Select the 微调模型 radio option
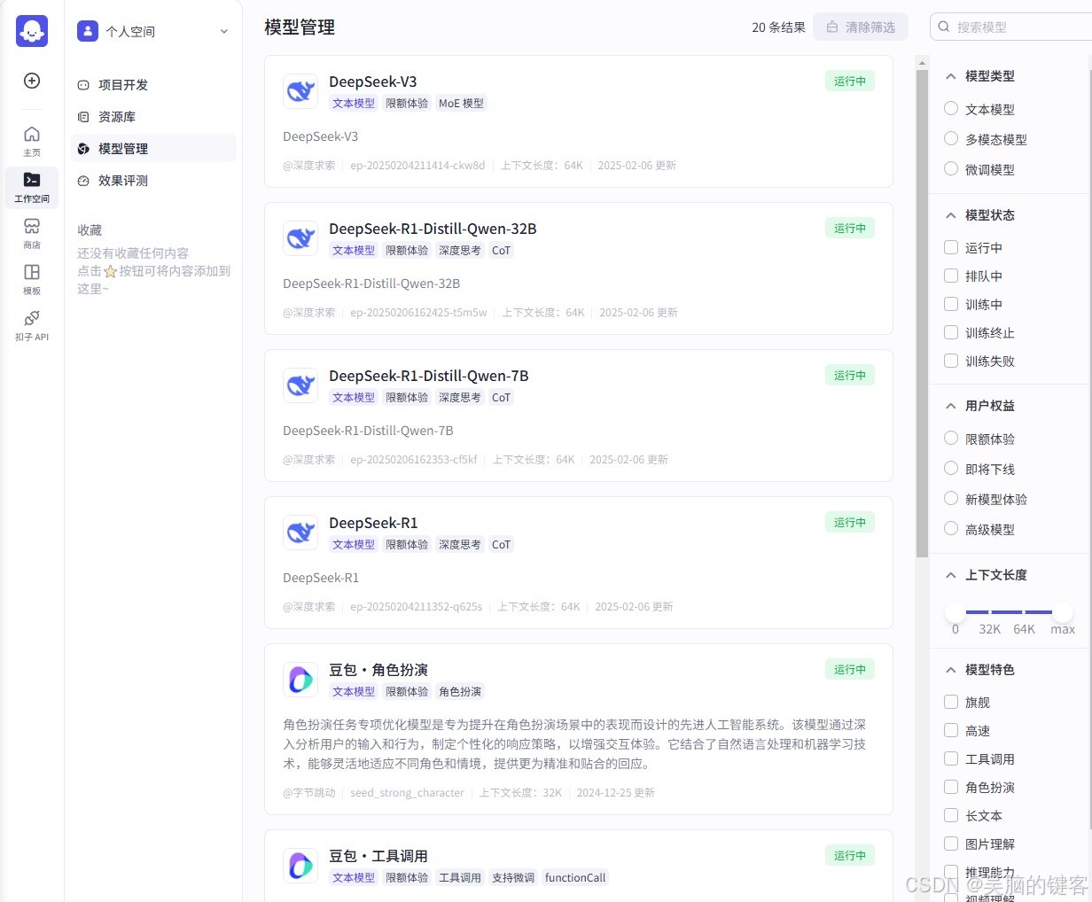 point(951,168)
